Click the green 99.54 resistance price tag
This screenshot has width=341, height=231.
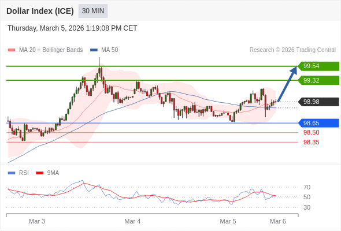point(318,66)
